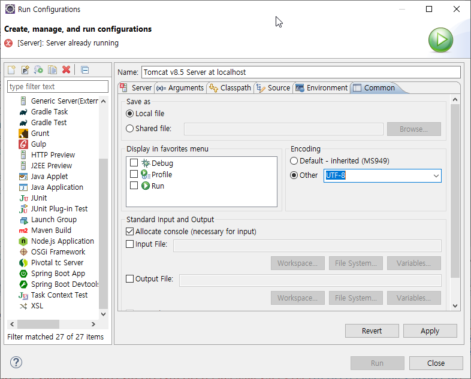
Task: Select the Grunt configuration type
Action: click(40, 134)
